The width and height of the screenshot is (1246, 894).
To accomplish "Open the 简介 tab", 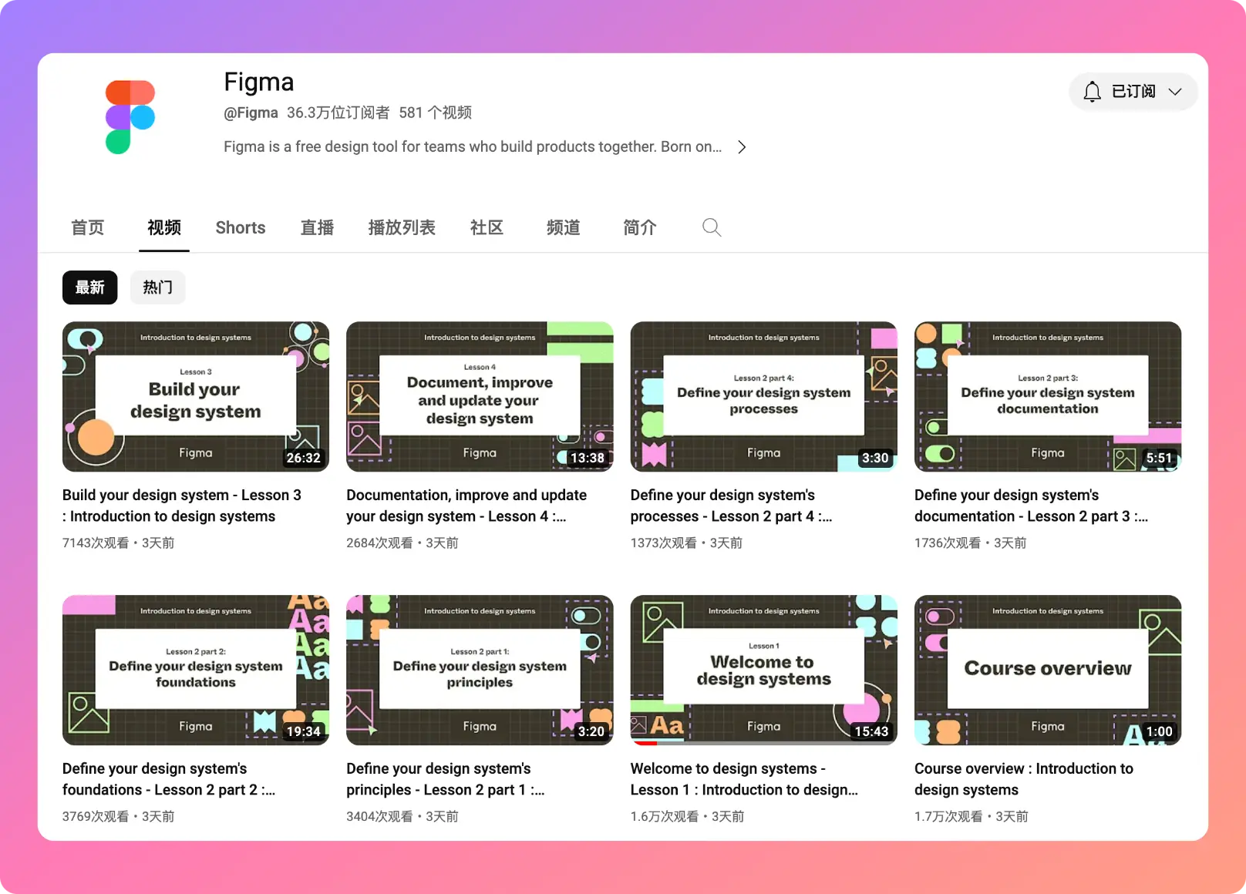I will pyautogui.click(x=639, y=227).
